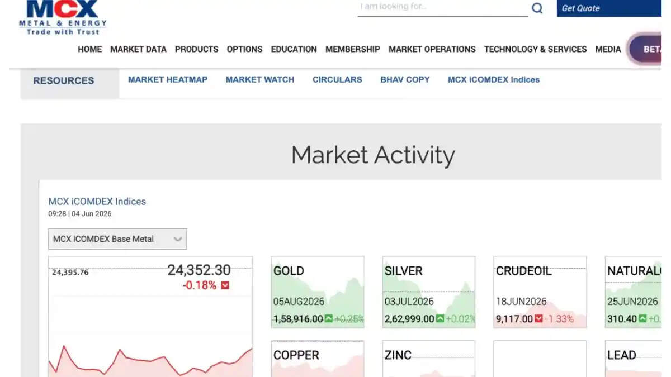Viewport: 671px width, 377px height.
Task: Click the chart label 24,395.76
Action: [x=70, y=273]
